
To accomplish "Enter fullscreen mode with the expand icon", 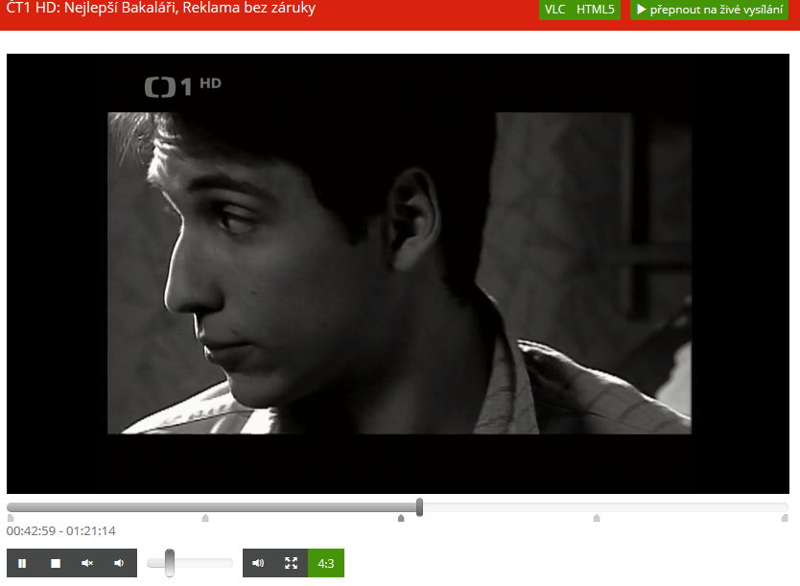I will [x=291, y=563].
